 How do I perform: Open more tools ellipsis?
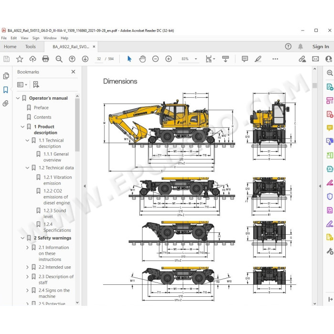[275, 59]
